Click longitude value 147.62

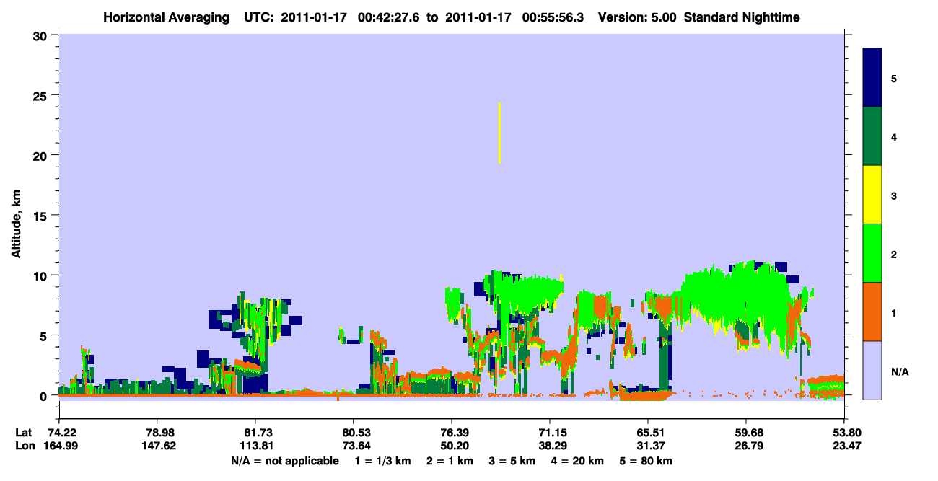pyautogui.click(x=157, y=446)
